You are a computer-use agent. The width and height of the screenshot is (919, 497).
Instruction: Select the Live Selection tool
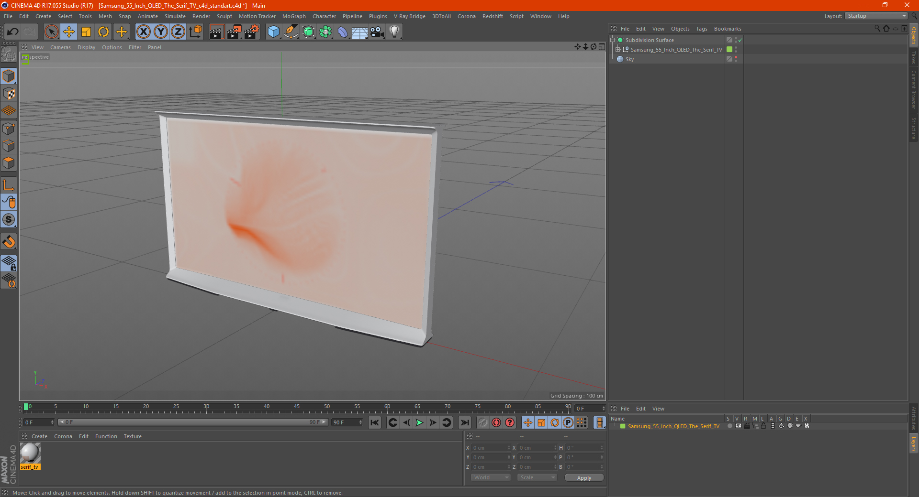coord(51,32)
